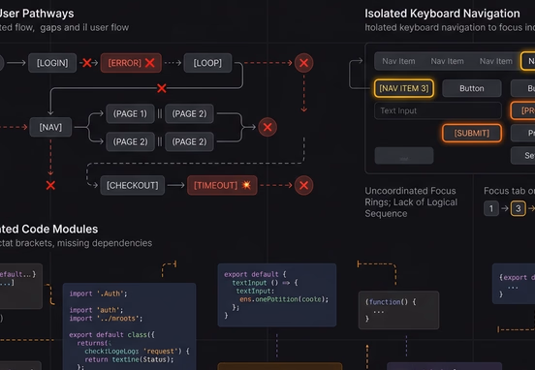The width and height of the screenshot is (535, 370).
Task: Click the orange [SUBMIT] button
Action: coord(472,133)
